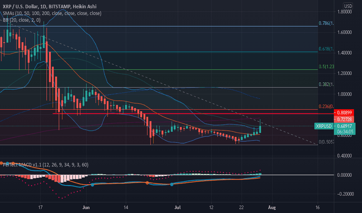Click the blue MACD crossover dot near July
362x213 pixels.
pyautogui.click(x=172, y=184)
